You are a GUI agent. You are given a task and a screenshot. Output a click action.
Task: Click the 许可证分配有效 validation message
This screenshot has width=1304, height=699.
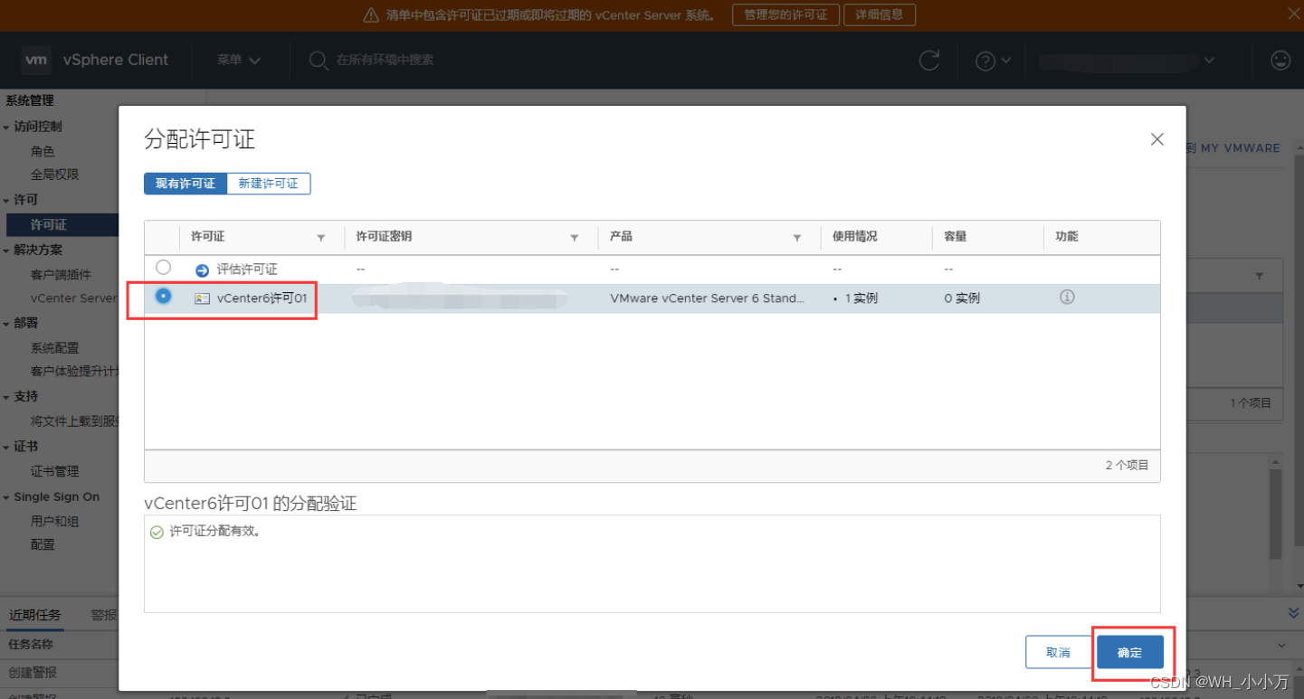215,532
